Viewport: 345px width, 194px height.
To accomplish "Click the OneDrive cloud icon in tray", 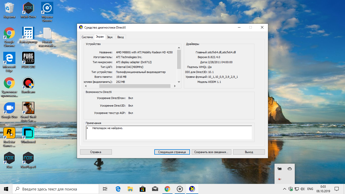I will [x=289, y=169].
